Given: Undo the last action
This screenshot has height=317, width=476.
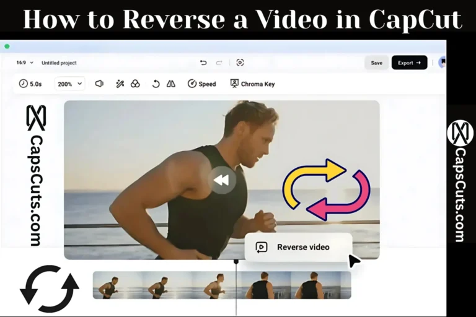Looking at the screenshot, I should click(x=203, y=63).
